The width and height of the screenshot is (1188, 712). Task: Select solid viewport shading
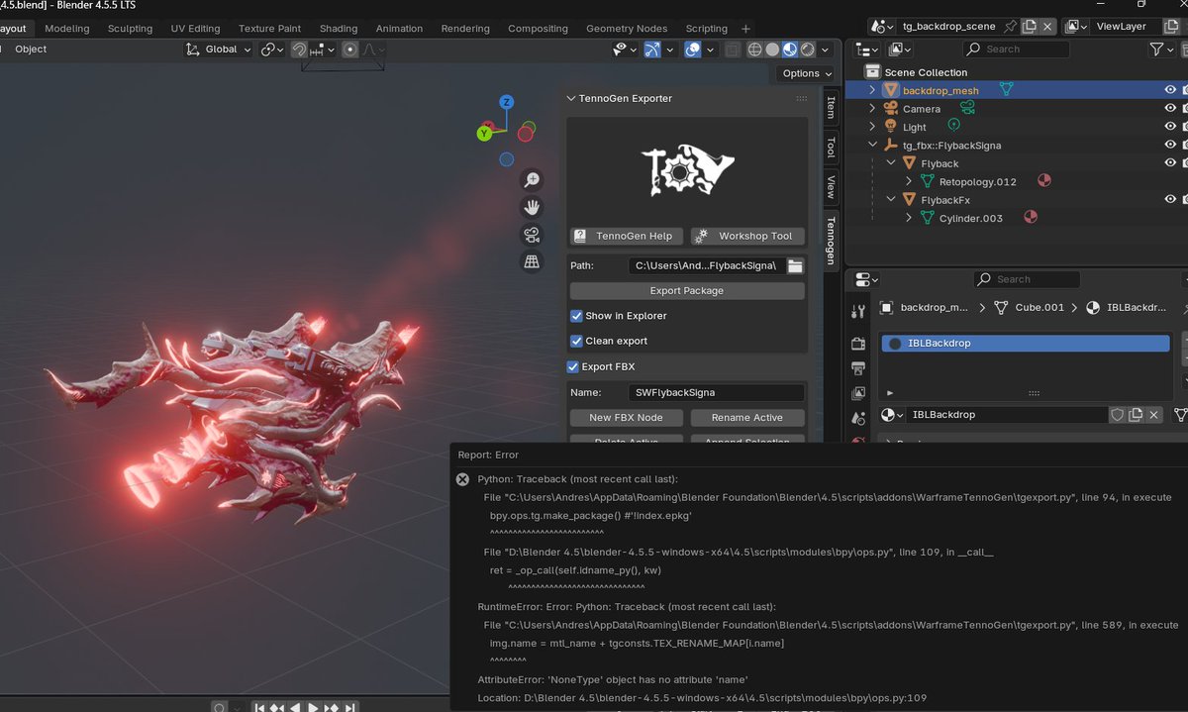[772, 50]
